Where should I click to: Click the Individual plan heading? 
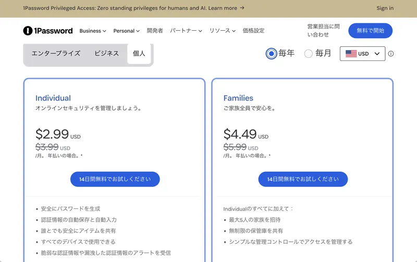coord(53,98)
